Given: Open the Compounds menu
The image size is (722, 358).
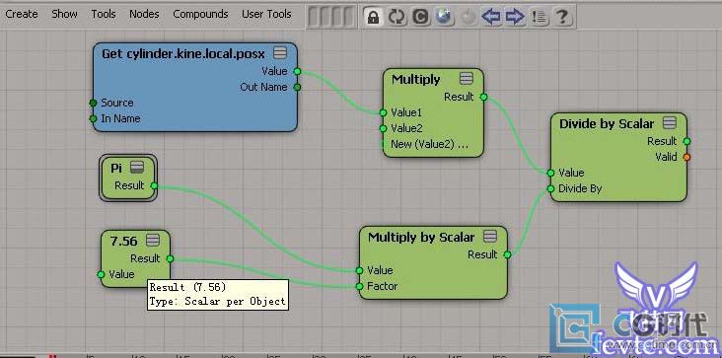Looking at the screenshot, I should (200, 14).
